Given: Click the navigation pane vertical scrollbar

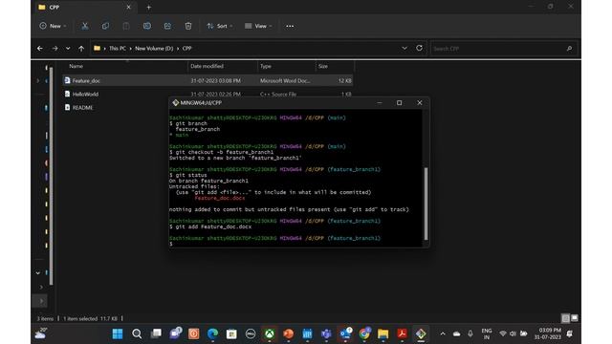Looking at the screenshot, I should click(x=51, y=176).
